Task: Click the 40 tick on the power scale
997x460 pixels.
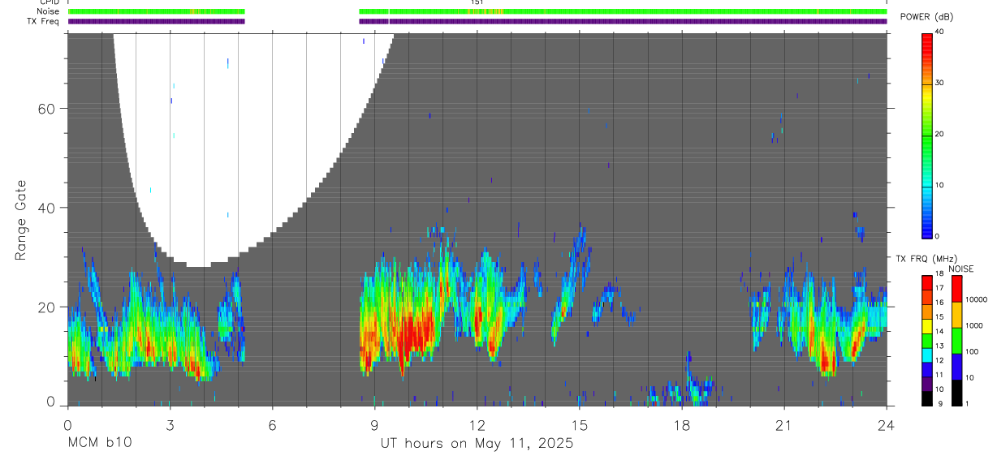Action: pyautogui.click(x=939, y=32)
